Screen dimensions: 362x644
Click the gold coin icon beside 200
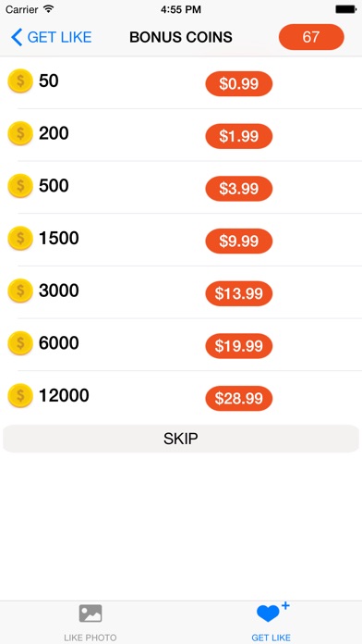(20, 133)
